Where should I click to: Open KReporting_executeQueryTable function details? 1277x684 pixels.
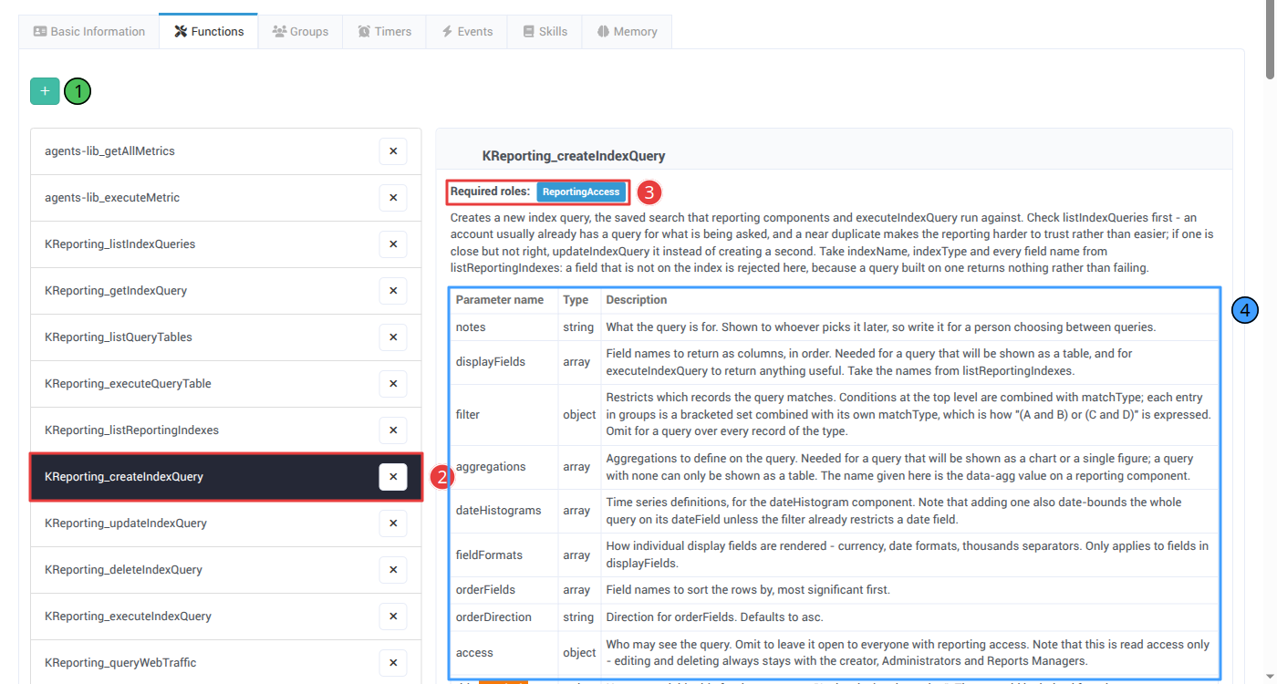coord(226,384)
